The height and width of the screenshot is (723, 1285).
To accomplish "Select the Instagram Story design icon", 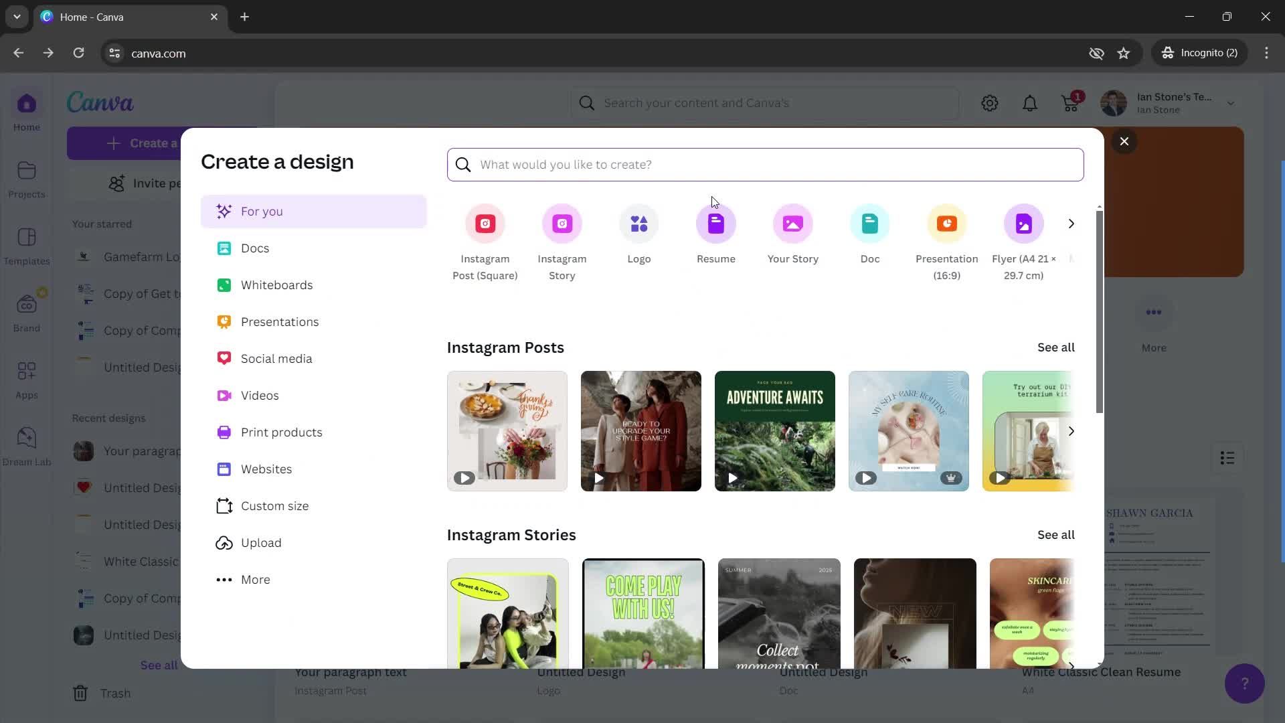I will click(562, 224).
